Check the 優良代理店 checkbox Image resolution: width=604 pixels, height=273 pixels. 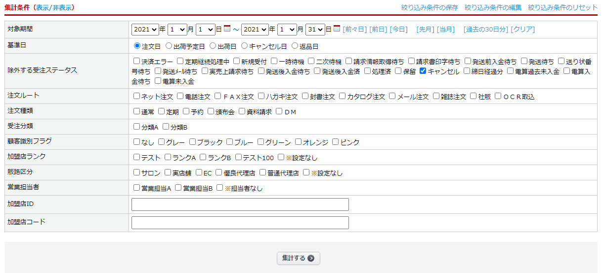click(219, 172)
